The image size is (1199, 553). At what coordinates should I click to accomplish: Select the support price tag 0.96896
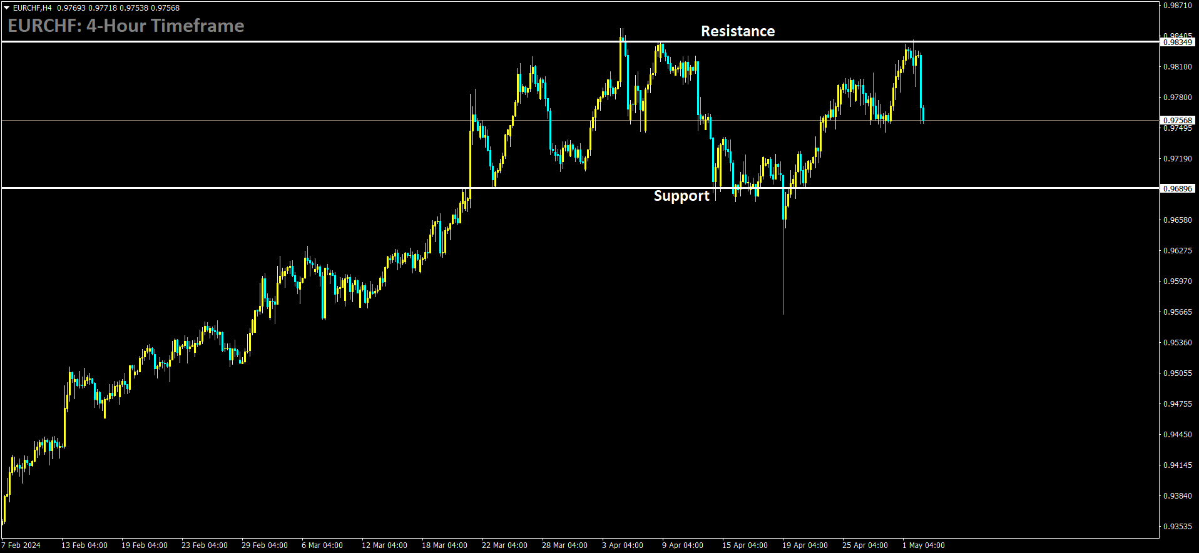tap(1178, 188)
